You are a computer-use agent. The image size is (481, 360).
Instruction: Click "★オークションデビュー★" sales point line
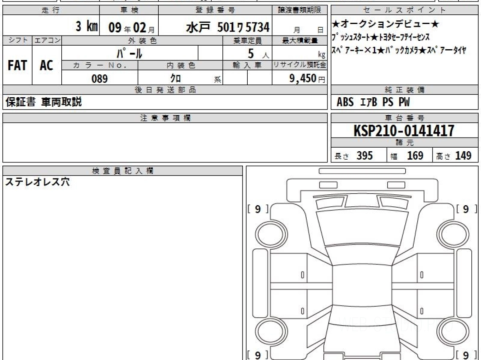[x=386, y=25]
